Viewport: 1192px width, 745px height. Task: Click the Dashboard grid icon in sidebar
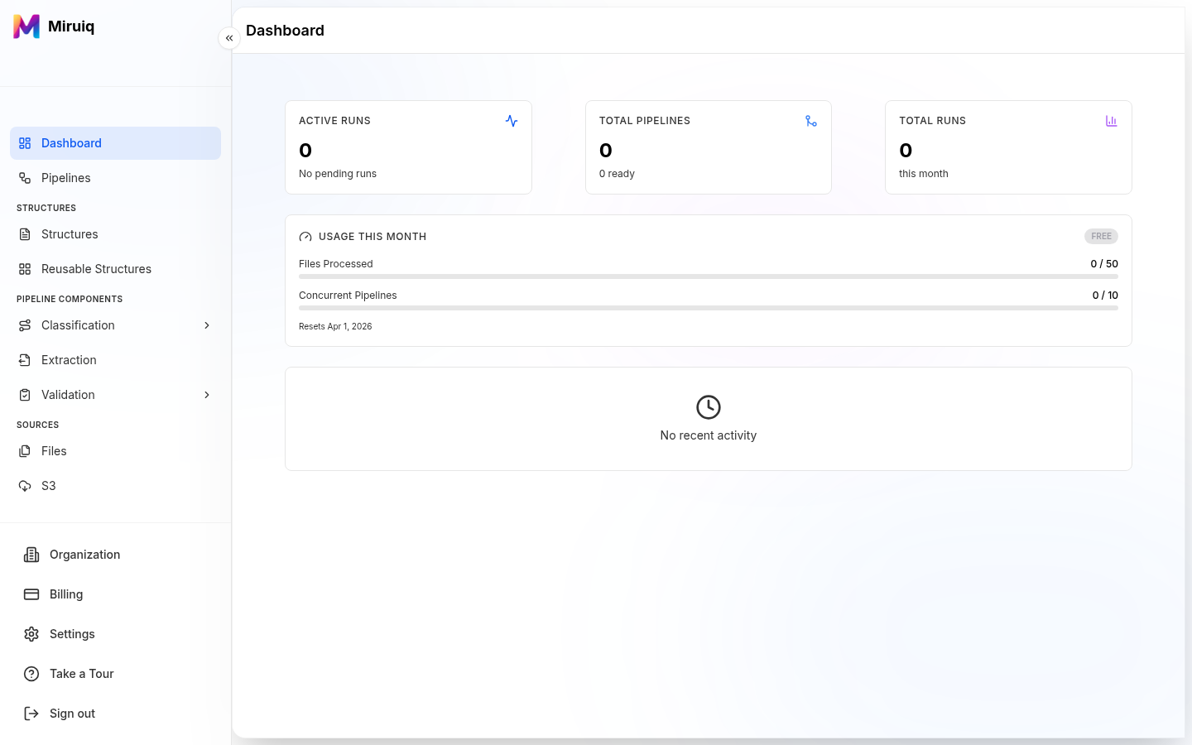point(25,143)
